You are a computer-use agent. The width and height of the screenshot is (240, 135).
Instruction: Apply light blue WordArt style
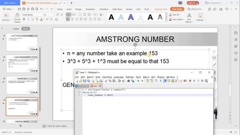coord(121,17)
